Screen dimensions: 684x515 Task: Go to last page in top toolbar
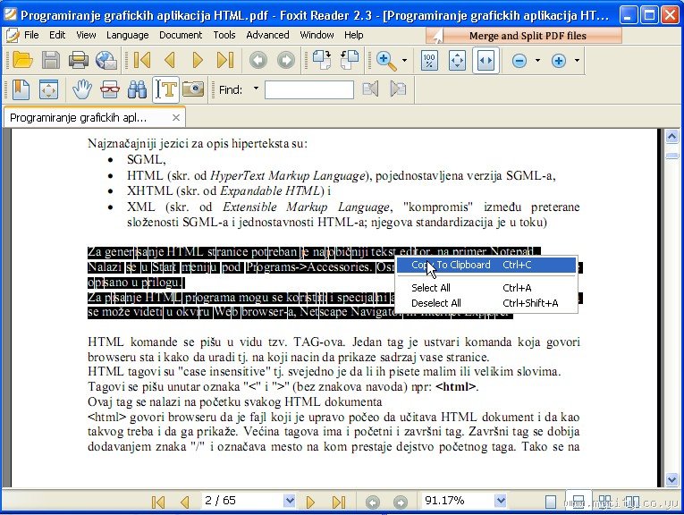click(224, 61)
